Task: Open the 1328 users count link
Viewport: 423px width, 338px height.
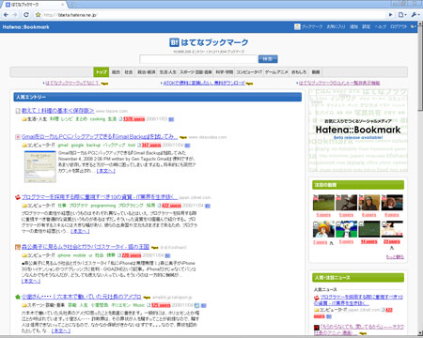Action: [x=133, y=119]
